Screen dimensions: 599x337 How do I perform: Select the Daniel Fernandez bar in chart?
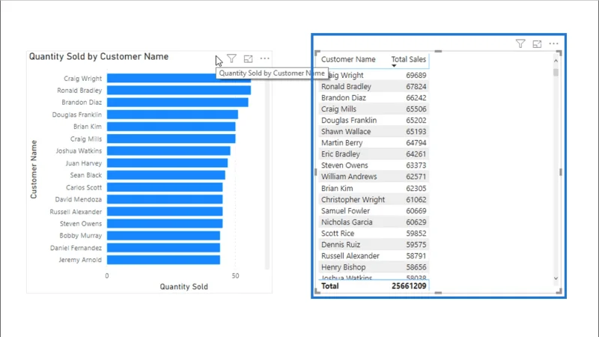(163, 248)
